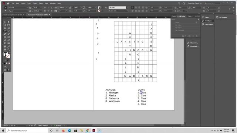Toggle paragraph formatting controls in the control panel
Image resolution: width=237 pixels, height=133 pixels.
[6, 11]
